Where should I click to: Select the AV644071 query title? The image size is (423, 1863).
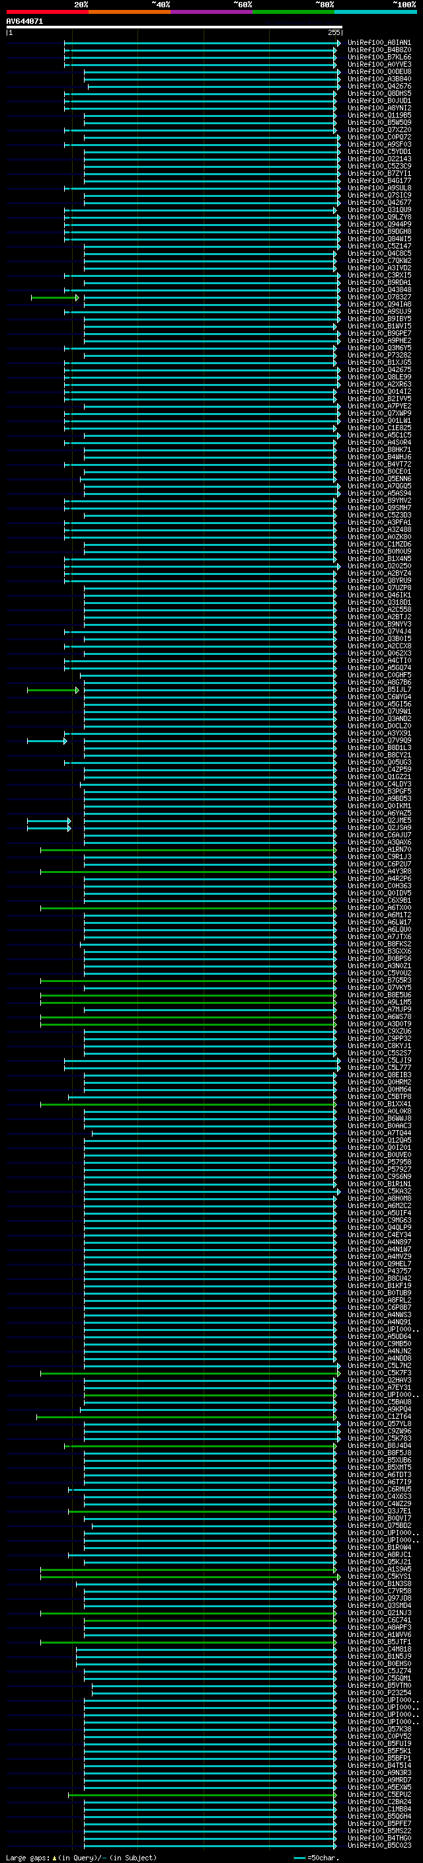click(24, 21)
